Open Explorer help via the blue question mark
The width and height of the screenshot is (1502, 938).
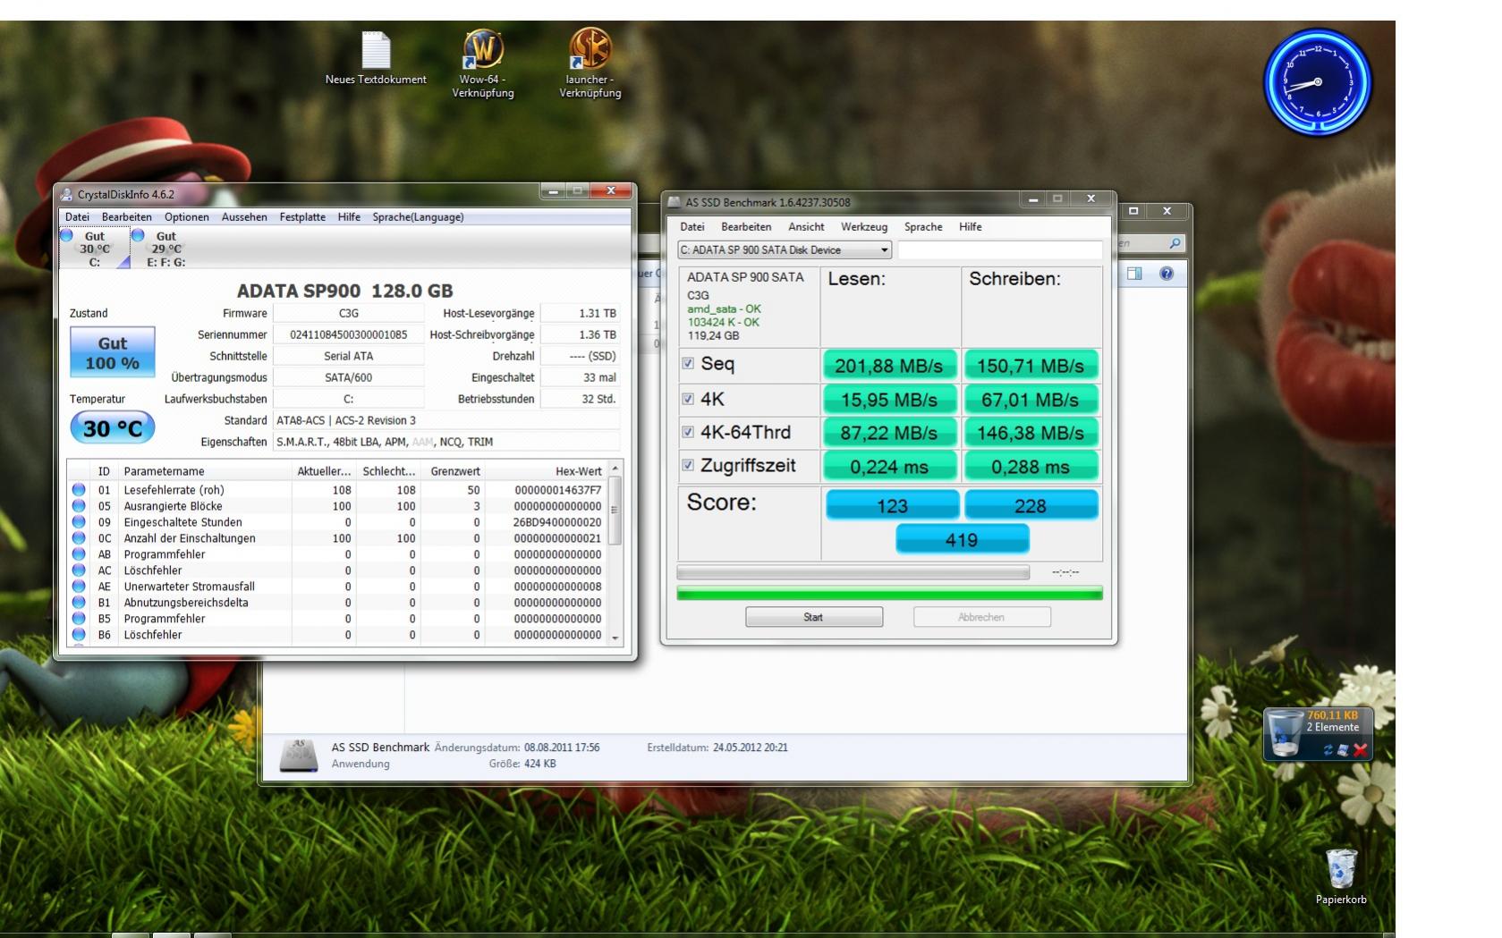click(1167, 274)
